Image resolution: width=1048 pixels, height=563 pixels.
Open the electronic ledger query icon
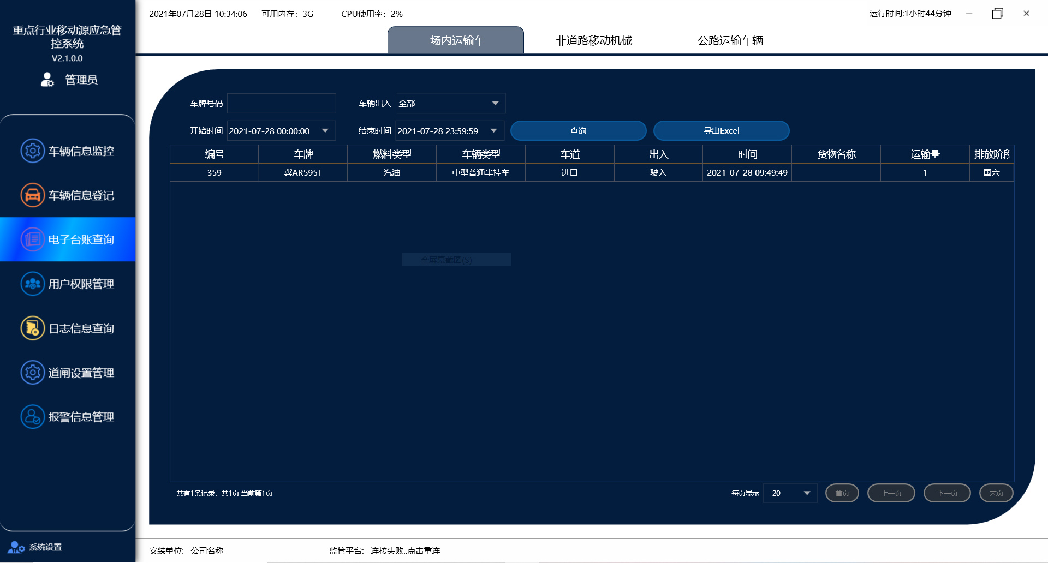(32, 239)
